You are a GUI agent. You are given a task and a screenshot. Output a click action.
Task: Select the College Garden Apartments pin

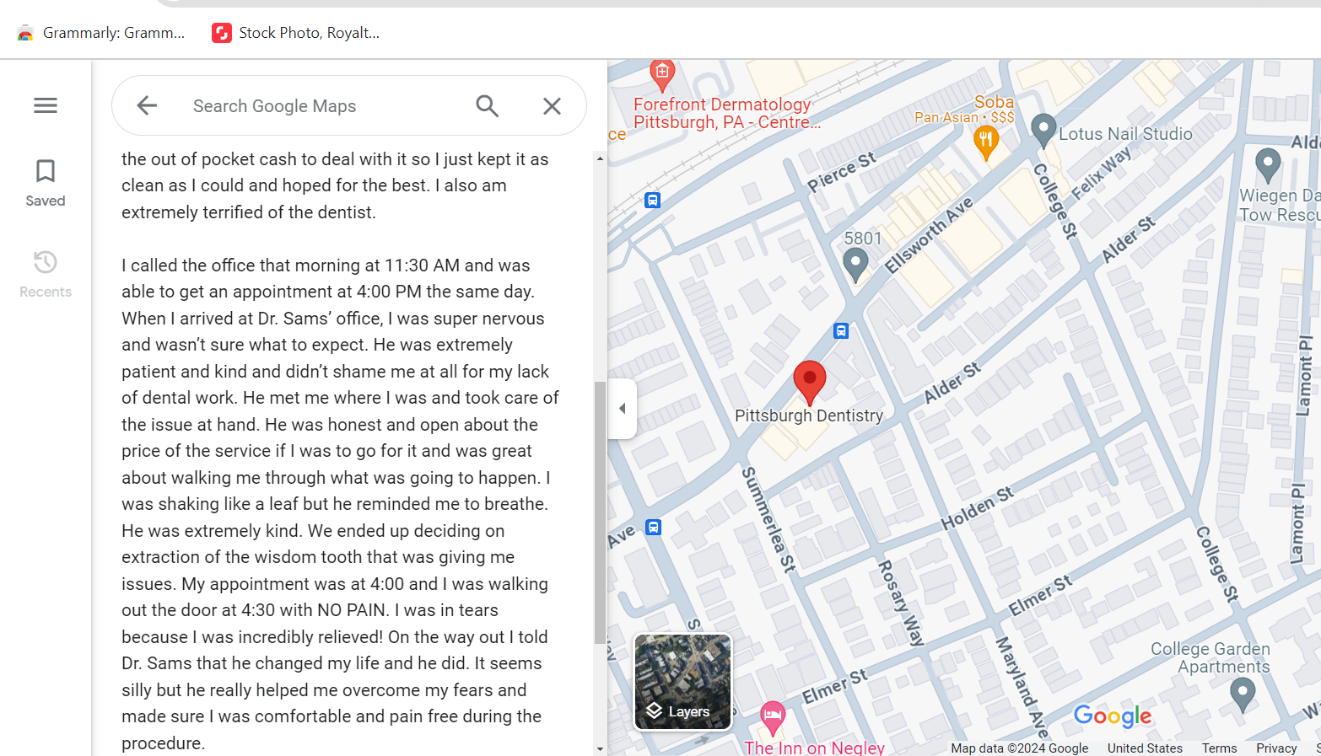1243,695
